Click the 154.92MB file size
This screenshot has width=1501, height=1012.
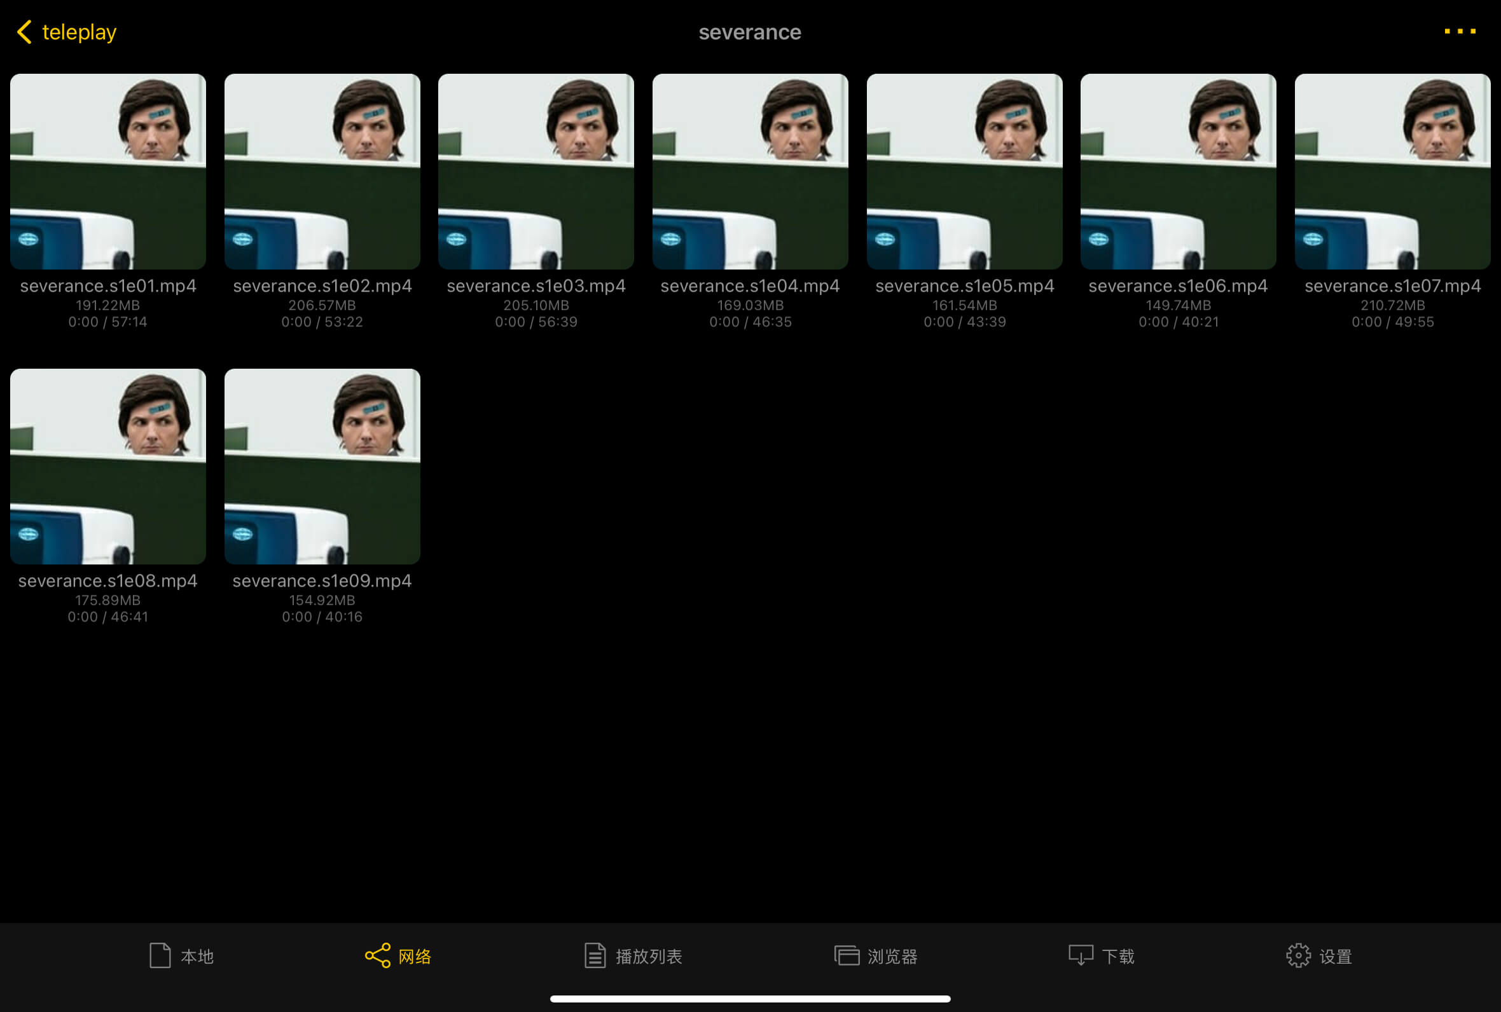[x=322, y=600]
